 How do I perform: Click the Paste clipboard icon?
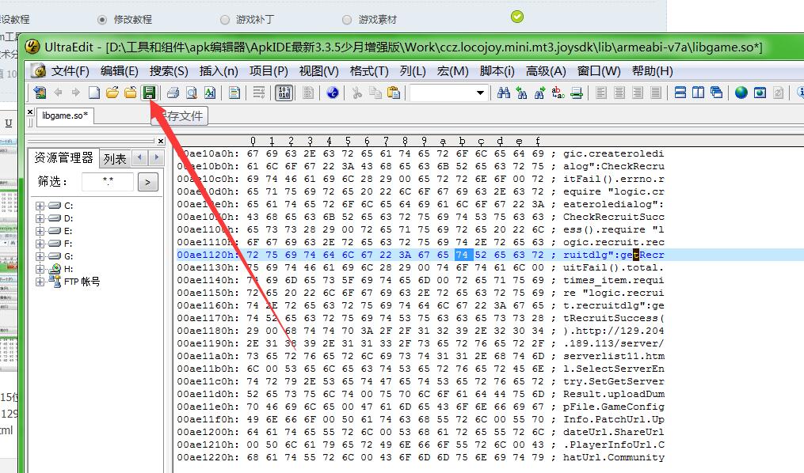click(394, 93)
